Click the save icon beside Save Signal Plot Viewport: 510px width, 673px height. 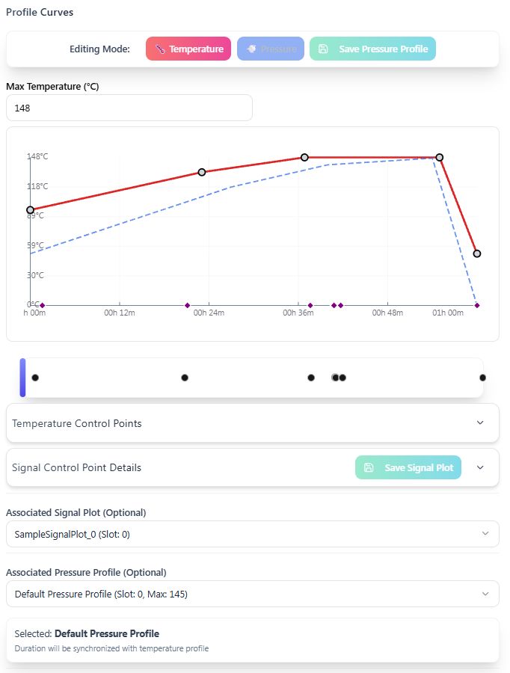coord(369,468)
